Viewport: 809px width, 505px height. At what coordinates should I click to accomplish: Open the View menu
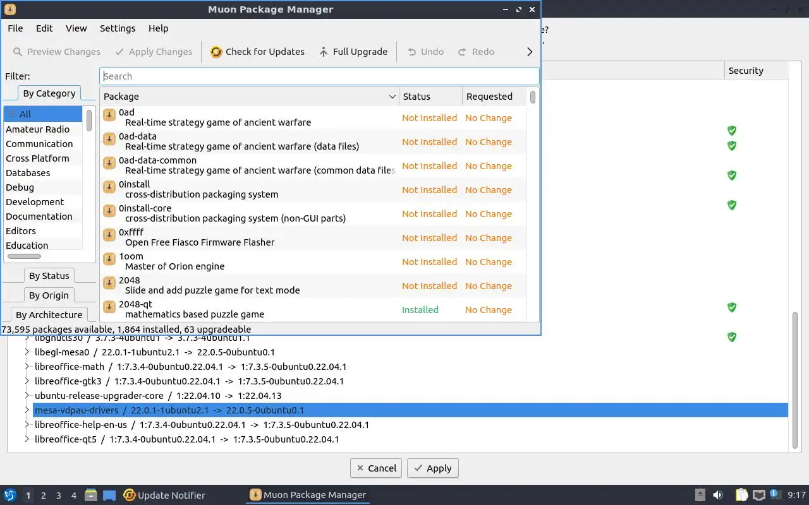coord(76,28)
